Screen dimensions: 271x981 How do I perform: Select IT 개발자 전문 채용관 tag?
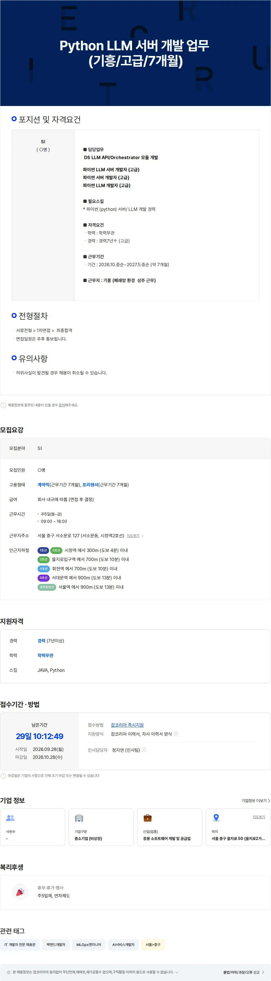click(x=20, y=945)
